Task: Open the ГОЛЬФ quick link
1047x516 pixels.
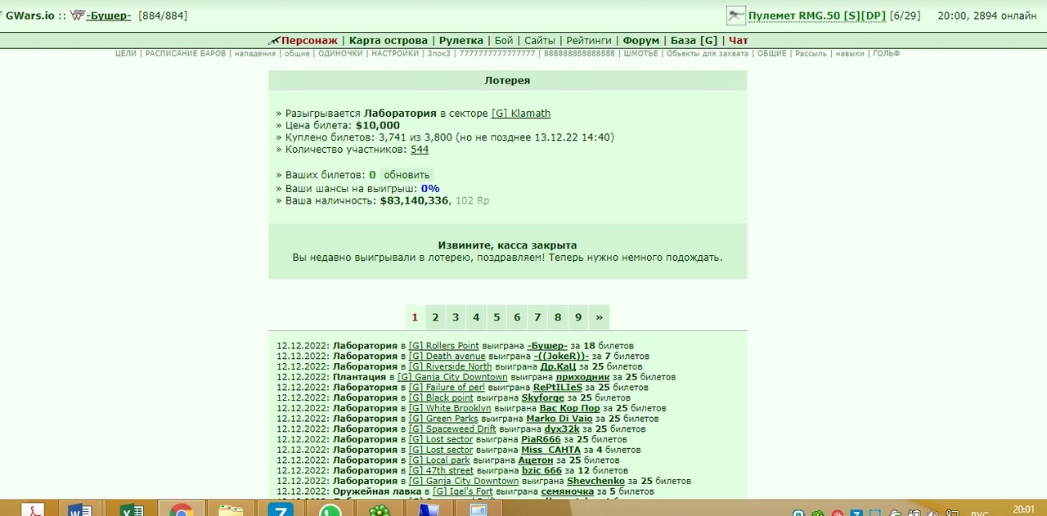Action: [886, 53]
